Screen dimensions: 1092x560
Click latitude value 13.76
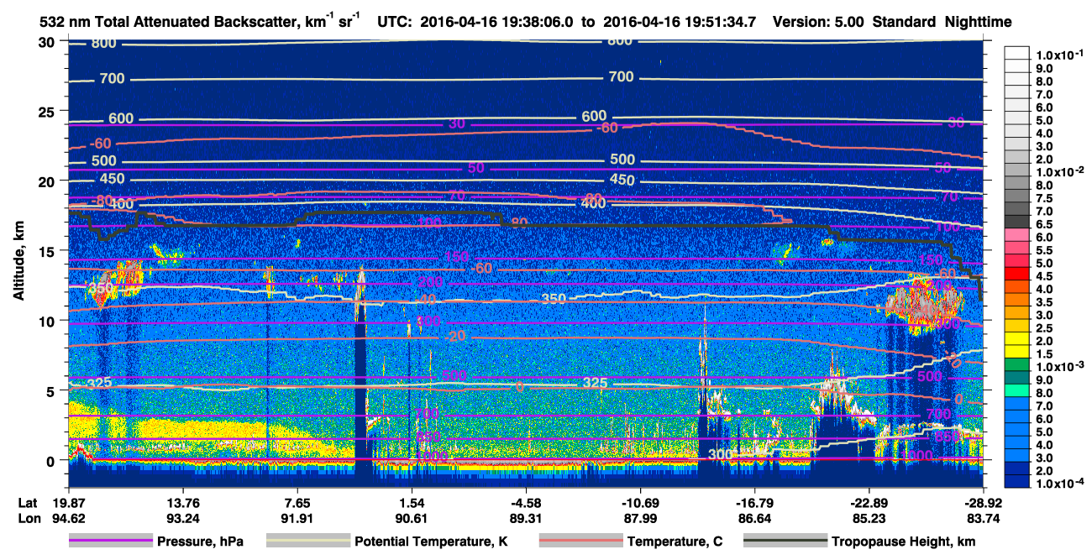[183, 503]
